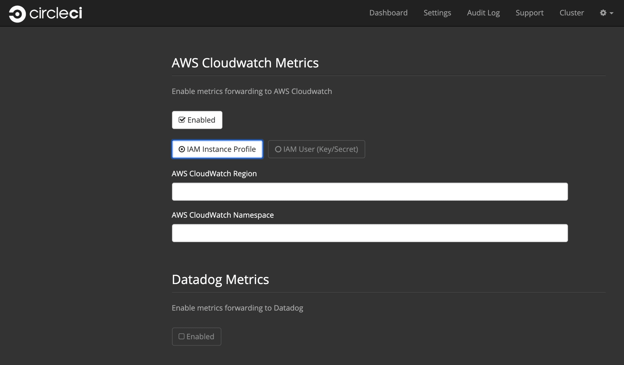624x365 pixels.
Task: Click the AWS CloudWatch Namespace label
Action: click(223, 215)
